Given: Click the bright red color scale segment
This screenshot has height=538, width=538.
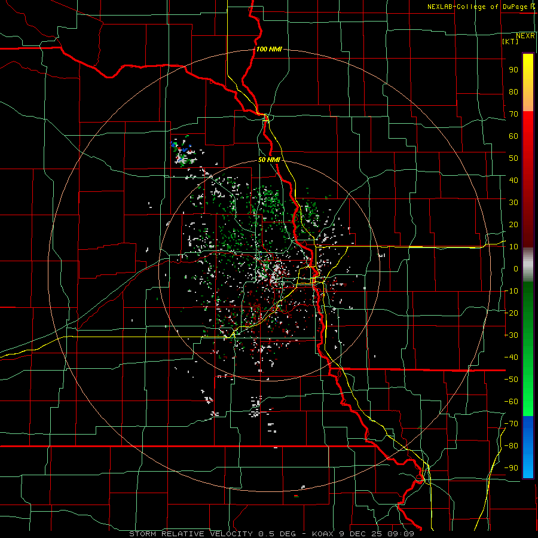Looking at the screenshot, I should (x=528, y=126).
